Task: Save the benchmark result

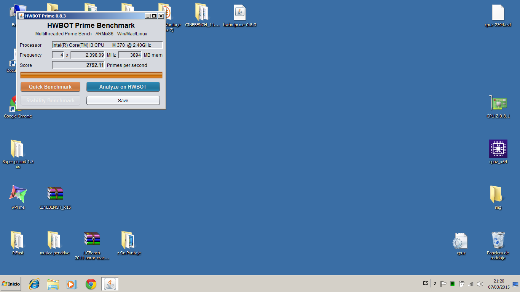Action: coord(123,100)
